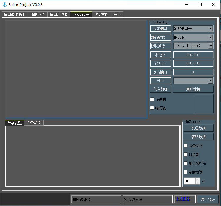Select the TcpServer tab
The image size is (221, 206).
[x=81, y=14]
